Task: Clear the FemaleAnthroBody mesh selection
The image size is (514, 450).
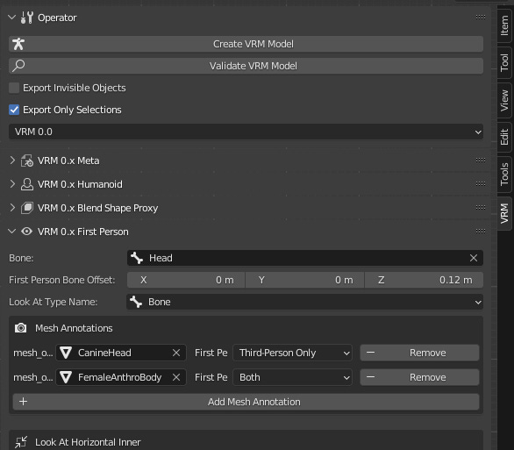Action: coord(176,377)
